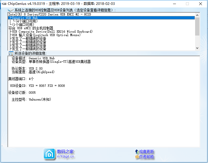
Task: Click the ChipGenius title bar app icon
Action: coord(4,4)
